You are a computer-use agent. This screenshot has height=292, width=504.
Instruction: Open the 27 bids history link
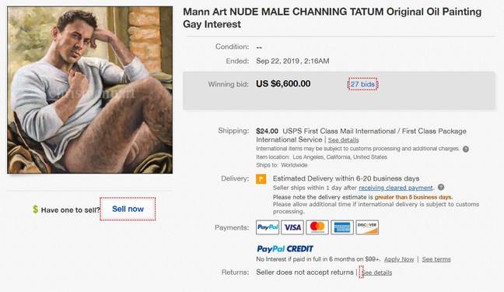(x=362, y=84)
